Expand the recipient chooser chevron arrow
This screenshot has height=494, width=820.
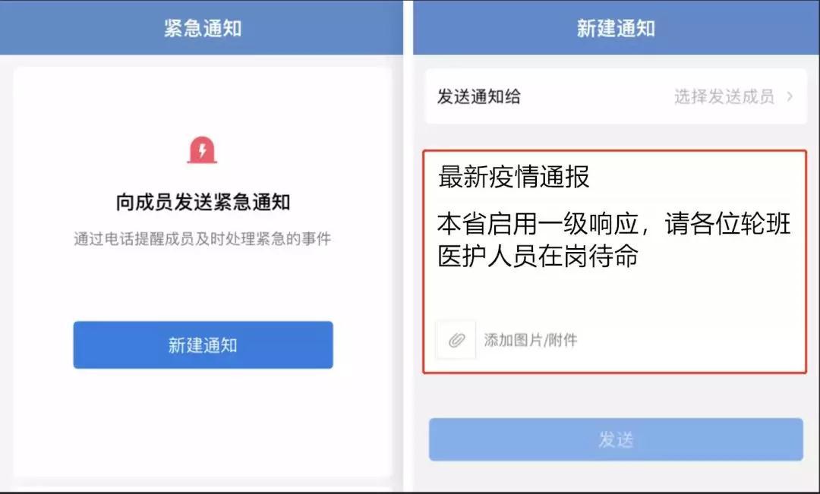(x=790, y=96)
